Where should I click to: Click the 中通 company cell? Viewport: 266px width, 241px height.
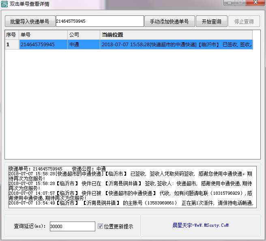point(83,44)
